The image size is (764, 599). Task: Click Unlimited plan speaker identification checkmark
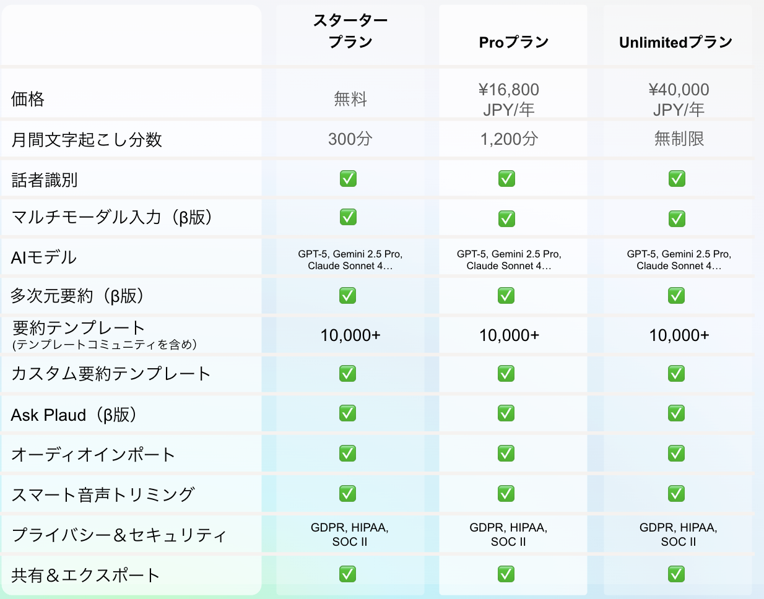pos(676,179)
